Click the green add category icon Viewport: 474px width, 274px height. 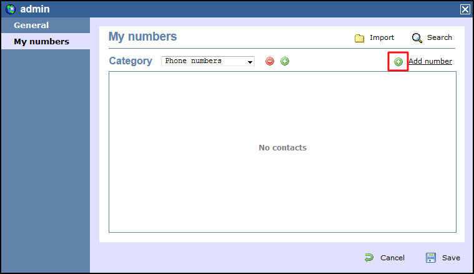(285, 61)
